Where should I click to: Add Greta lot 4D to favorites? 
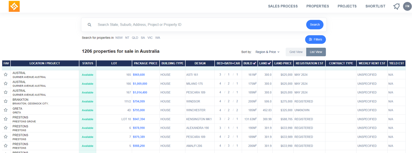[6, 110]
